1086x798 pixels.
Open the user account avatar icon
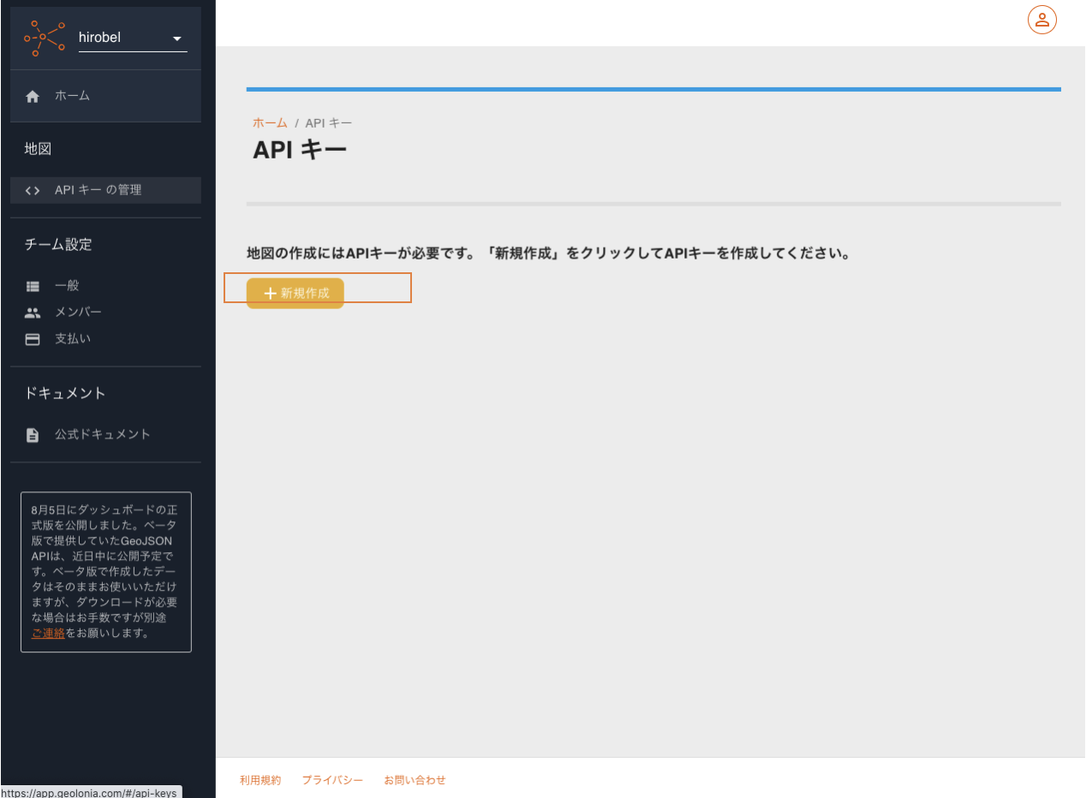pyautogui.click(x=1041, y=19)
